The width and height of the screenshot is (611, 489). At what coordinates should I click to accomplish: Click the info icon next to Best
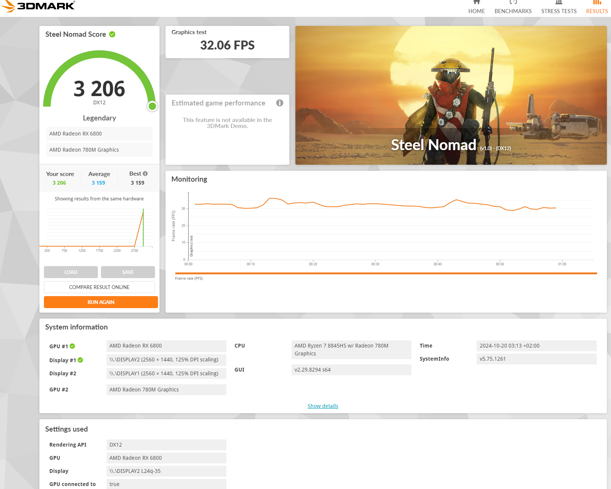click(x=145, y=173)
